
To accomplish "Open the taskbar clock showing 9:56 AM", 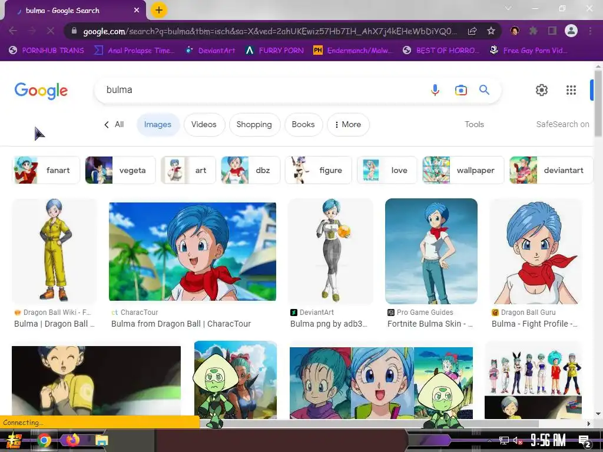I will click(548, 440).
